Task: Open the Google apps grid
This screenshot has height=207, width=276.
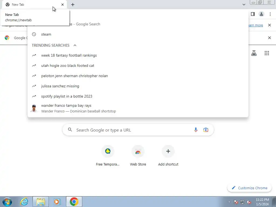Action: [267, 53]
